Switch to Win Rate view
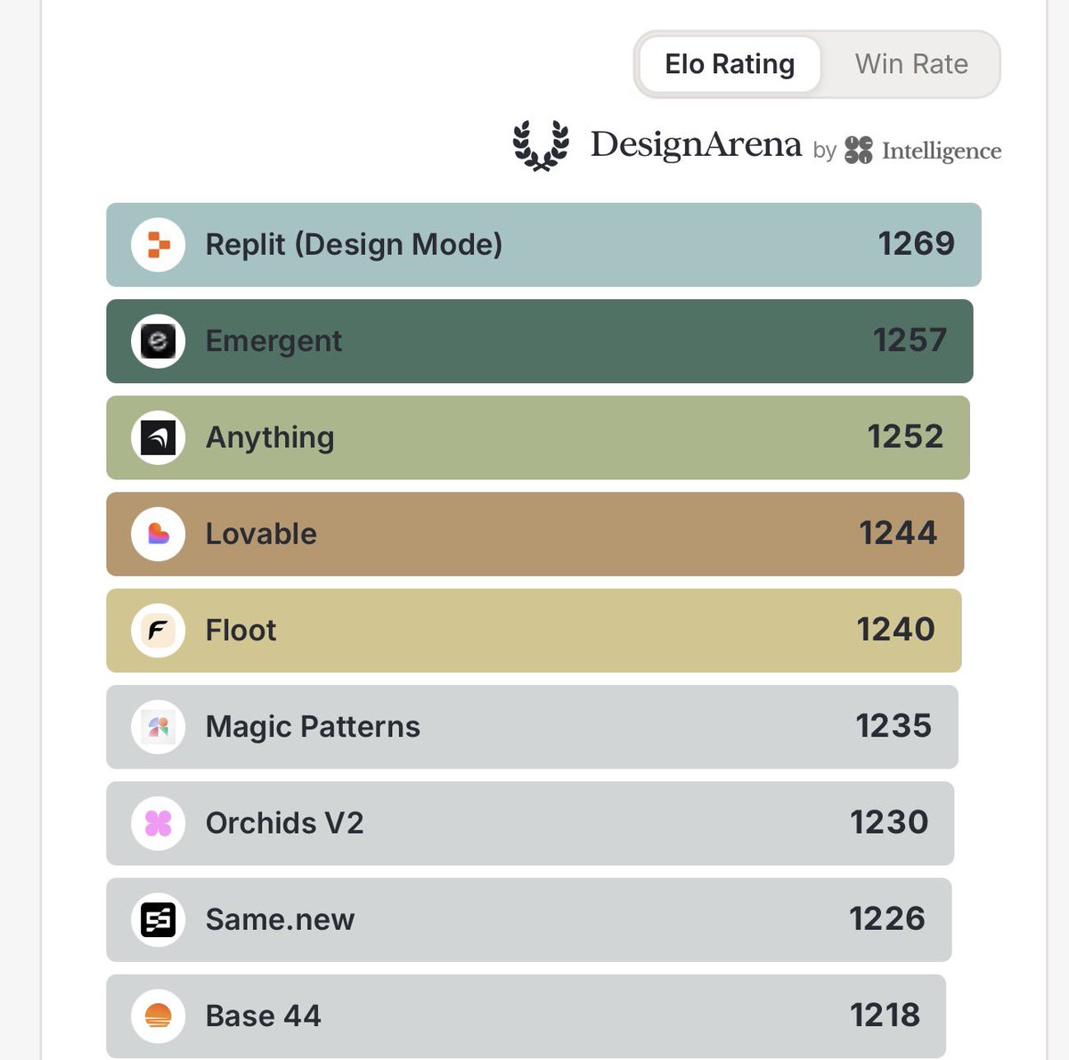 [x=911, y=64]
